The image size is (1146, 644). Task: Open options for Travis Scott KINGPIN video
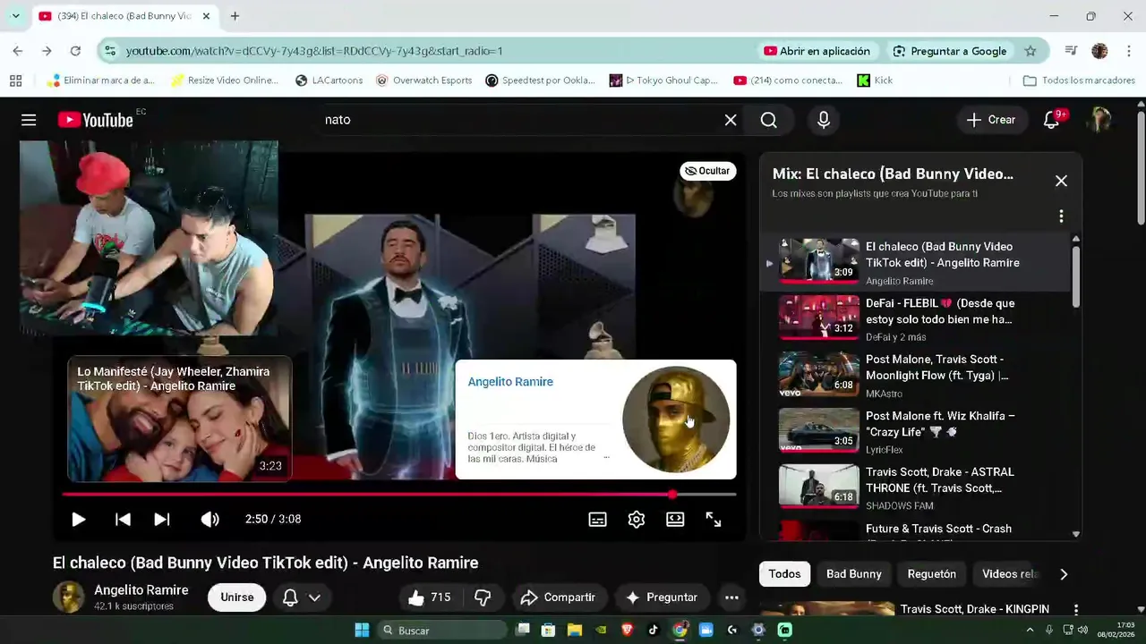1075,610
